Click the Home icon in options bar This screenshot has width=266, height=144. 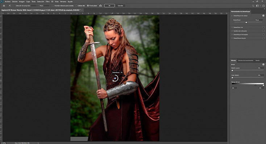(x=4, y=5)
